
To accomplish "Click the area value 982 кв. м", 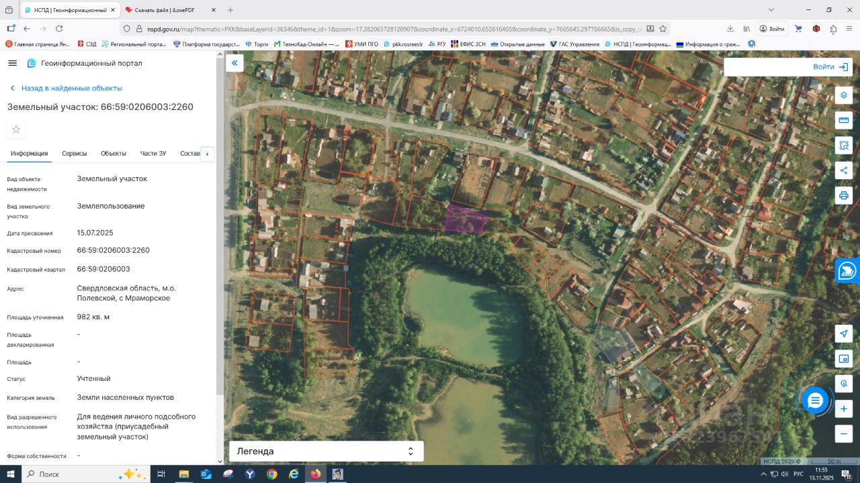I will pyautogui.click(x=93, y=317).
